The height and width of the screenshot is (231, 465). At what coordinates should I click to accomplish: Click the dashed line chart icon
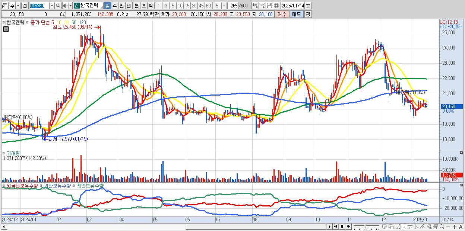coord(397,227)
